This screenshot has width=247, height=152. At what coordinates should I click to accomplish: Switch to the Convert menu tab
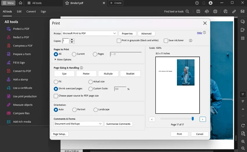31,12
